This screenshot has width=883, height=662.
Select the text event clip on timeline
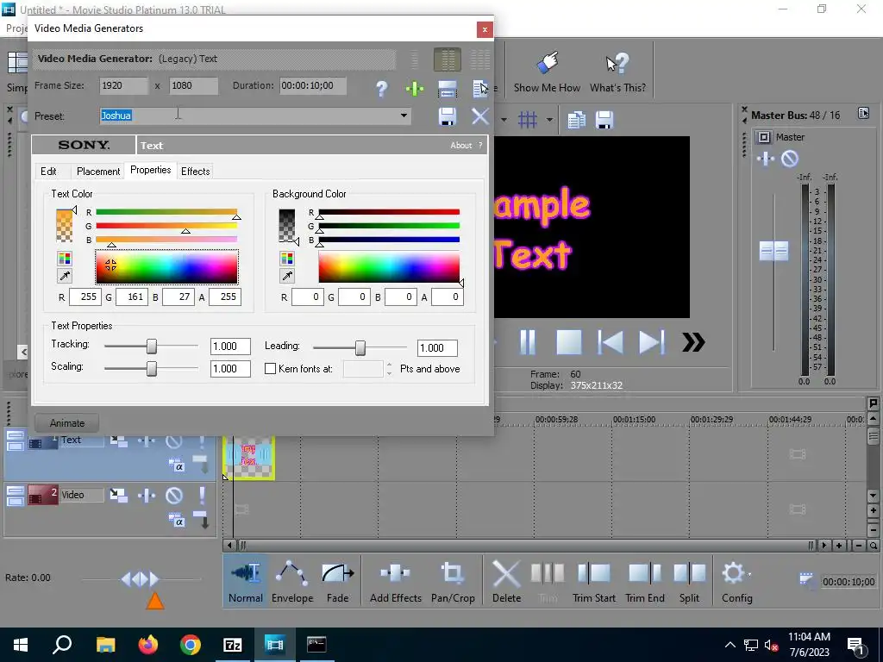[x=248, y=458]
